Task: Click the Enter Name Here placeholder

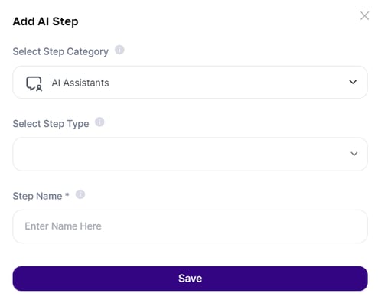Action: 64,226
